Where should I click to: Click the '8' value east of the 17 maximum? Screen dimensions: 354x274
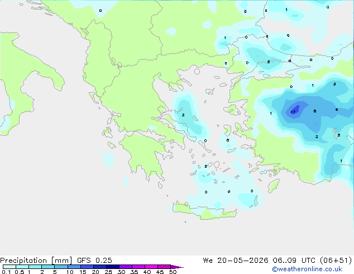pos(315,111)
